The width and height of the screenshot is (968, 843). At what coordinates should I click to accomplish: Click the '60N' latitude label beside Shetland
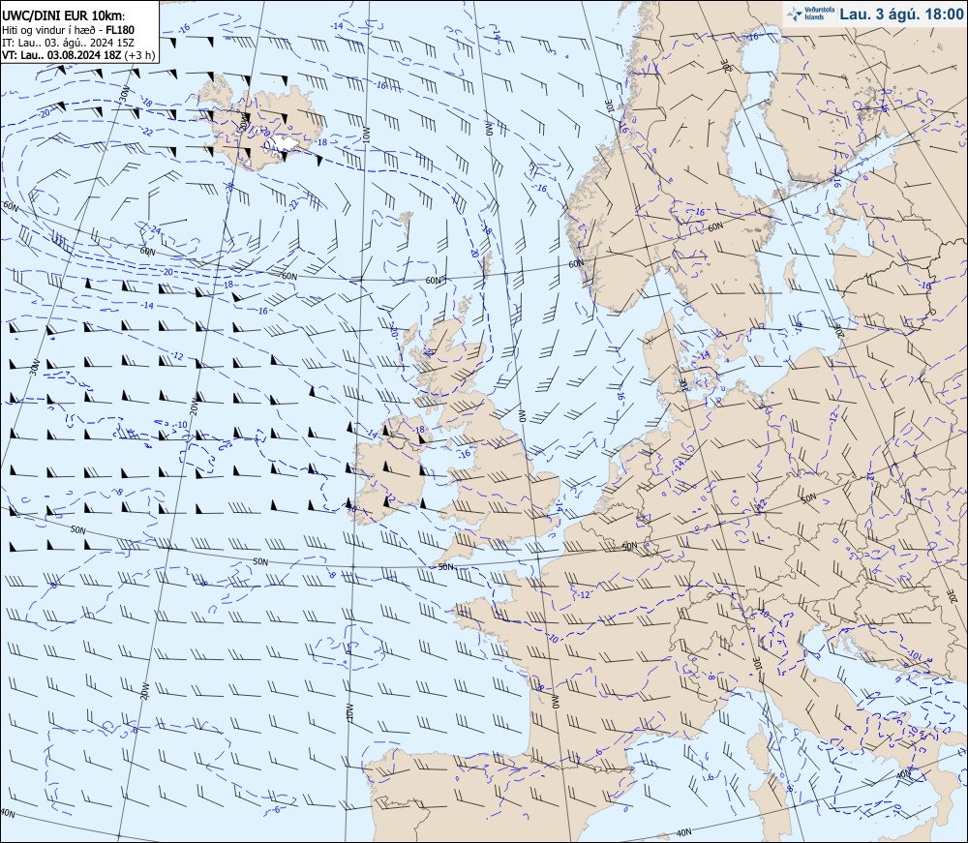coord(434,280)
